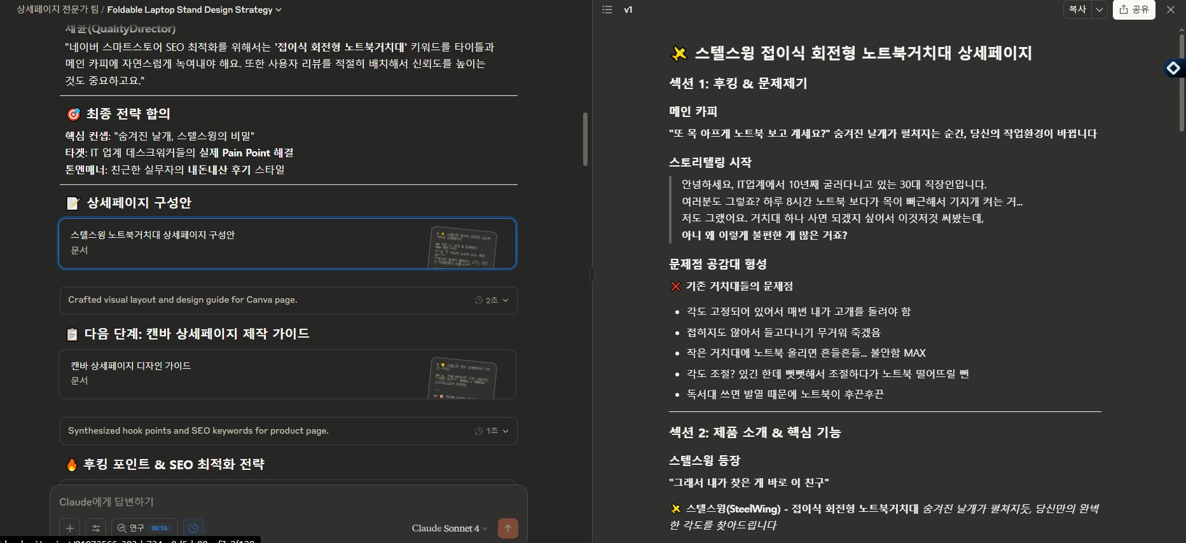
Task: Open the 캔바 상세페이지 디자인 가이드 document card
Action: click(x=287, y=374)
